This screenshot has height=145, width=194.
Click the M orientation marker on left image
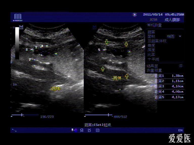coord(21,27)
